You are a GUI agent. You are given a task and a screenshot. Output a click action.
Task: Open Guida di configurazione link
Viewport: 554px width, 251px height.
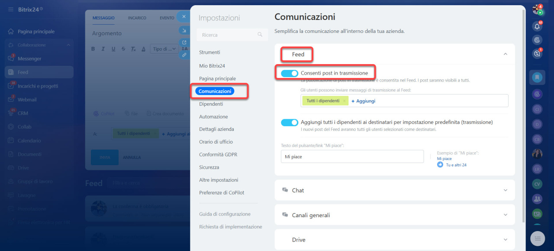pos(225,214)
